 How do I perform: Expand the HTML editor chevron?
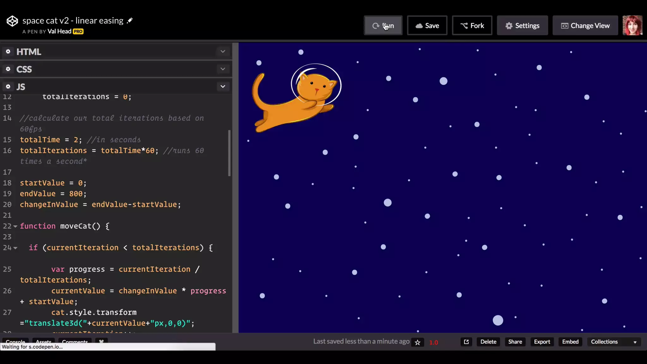pyautogui.click(x=223, y=52)
